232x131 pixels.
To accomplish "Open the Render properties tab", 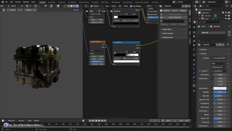I will click(194, 32).
